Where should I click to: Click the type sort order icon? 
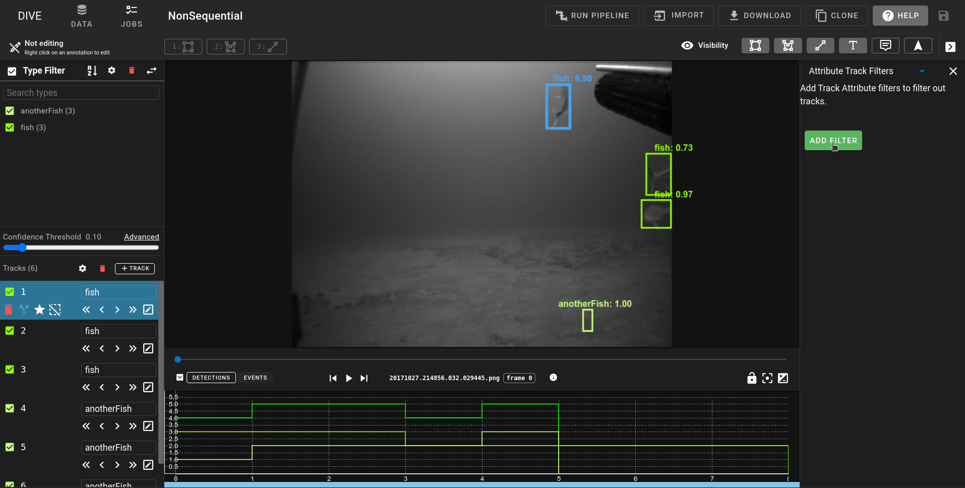click(x=92, y=71)
